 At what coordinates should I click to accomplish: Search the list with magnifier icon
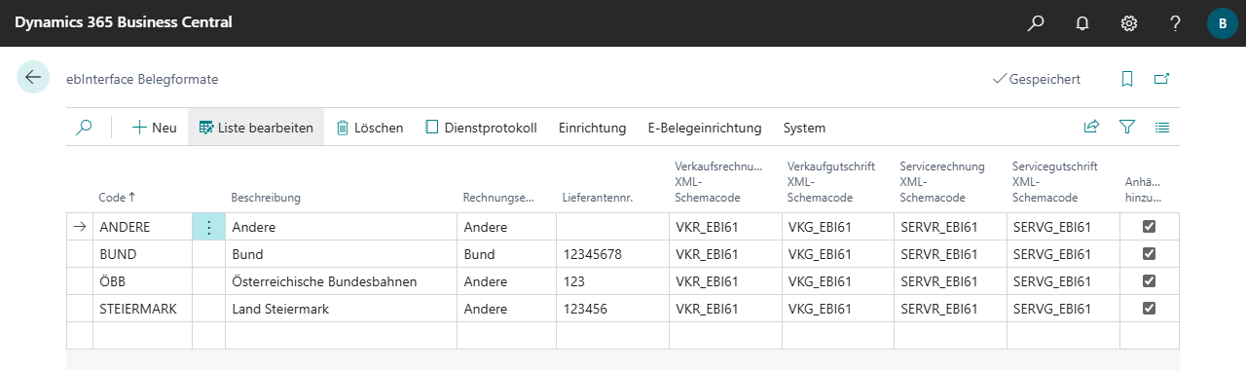coord(84,127)
